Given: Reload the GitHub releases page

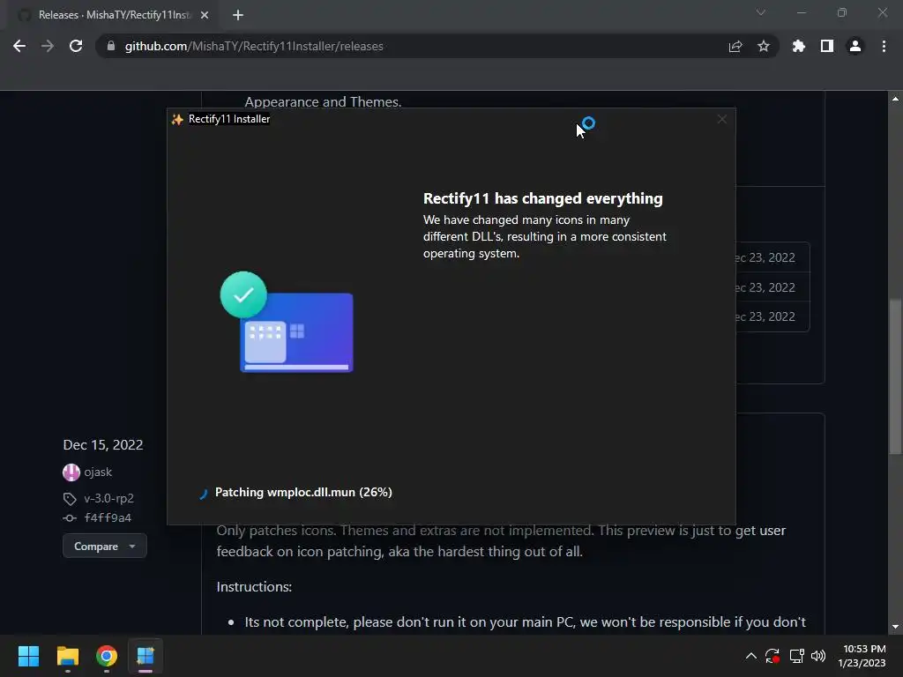Looking at the screenshot, I should click(76, 46).
